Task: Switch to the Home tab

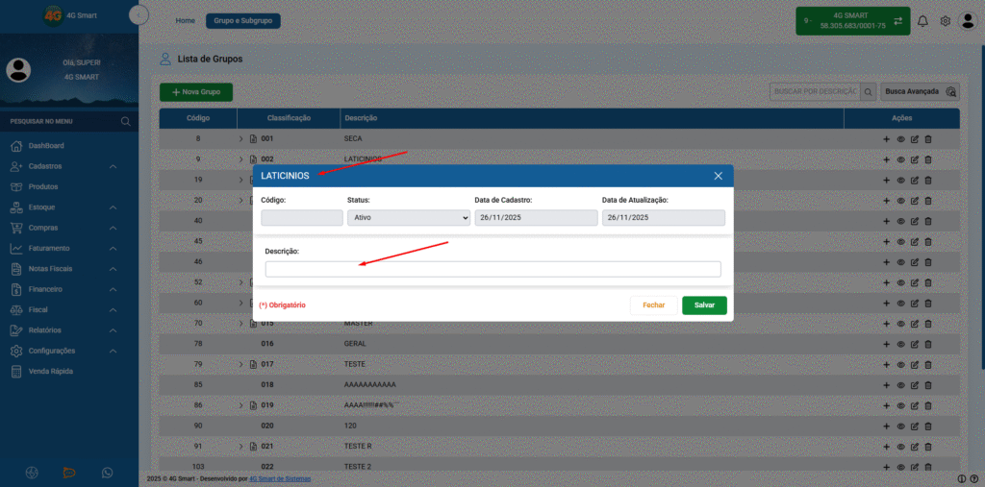Action: 185,21
